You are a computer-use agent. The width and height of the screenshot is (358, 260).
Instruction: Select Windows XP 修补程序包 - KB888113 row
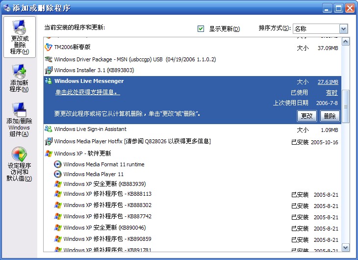coord(192,194)
